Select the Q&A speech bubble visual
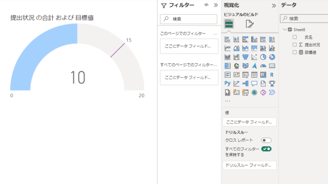The width and height of the screenshot is (328, 184). pos(254,83)
